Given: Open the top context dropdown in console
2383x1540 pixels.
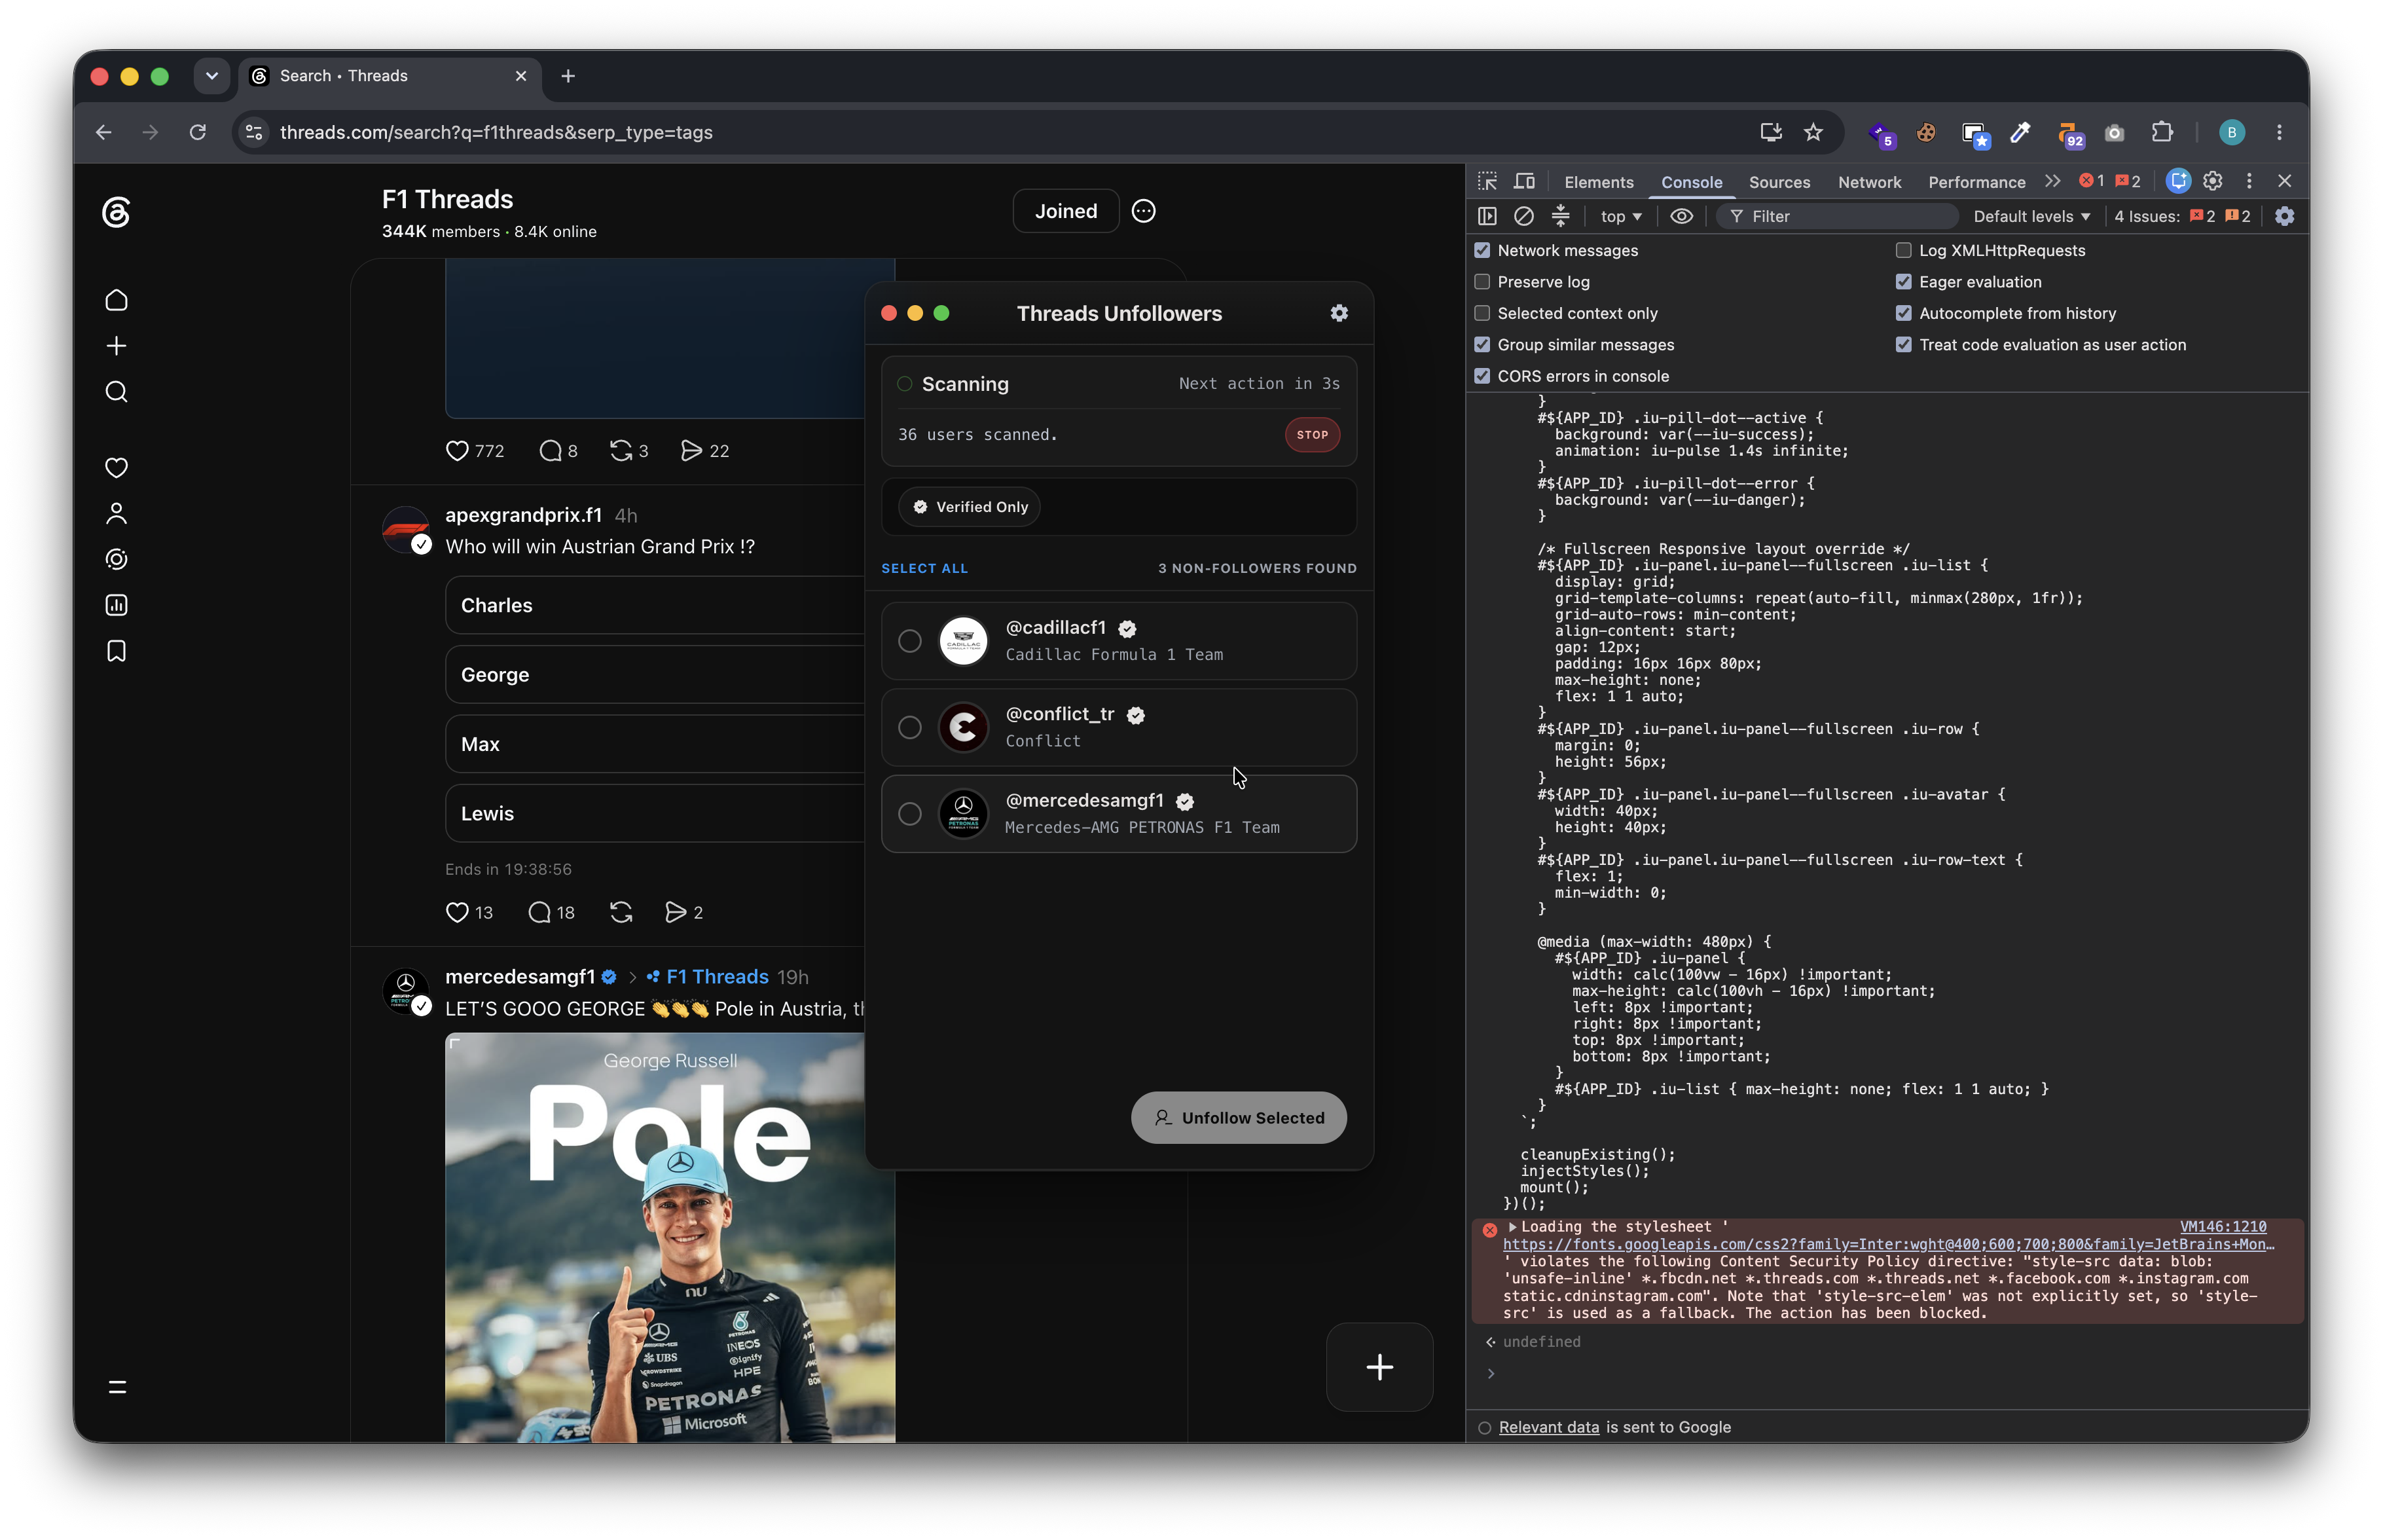Looking at the screenshot, I should coord(1619,216).
